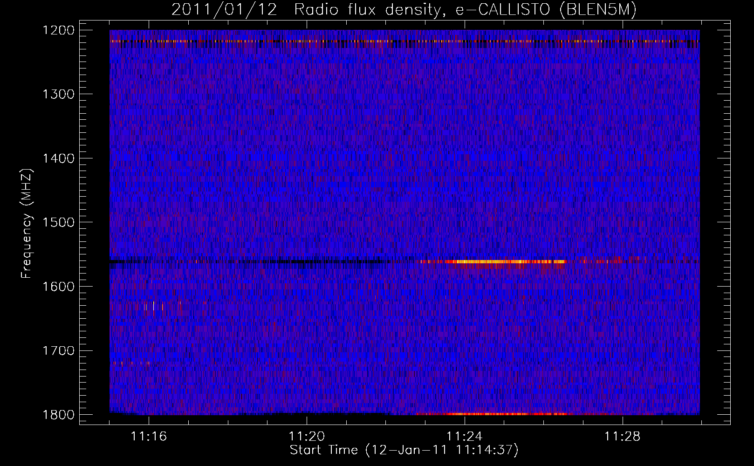Image resolution: width=754 pixels, height=466 pixels.
Task: Select the 1500 frequency tick label
Action: pos(59,222)
